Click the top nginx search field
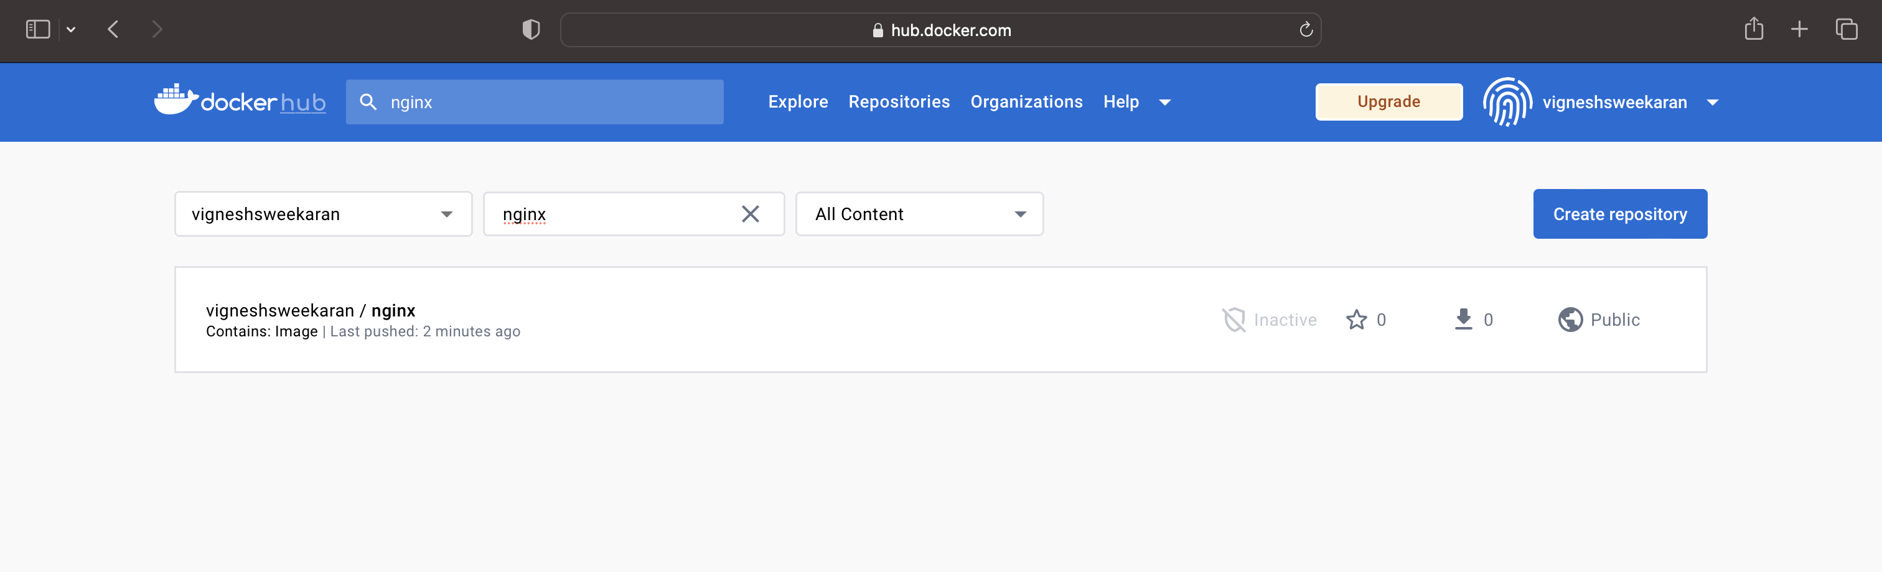 coord(535,102)
